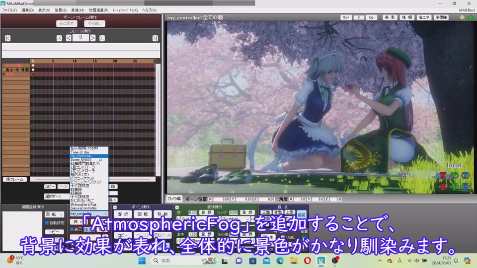Click the 省エネ power-saving button

424,17
